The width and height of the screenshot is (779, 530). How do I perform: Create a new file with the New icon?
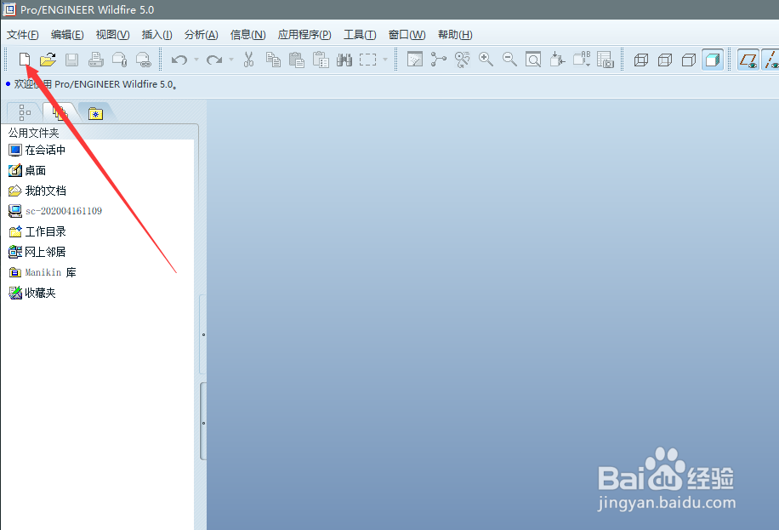tap(25, 60)
